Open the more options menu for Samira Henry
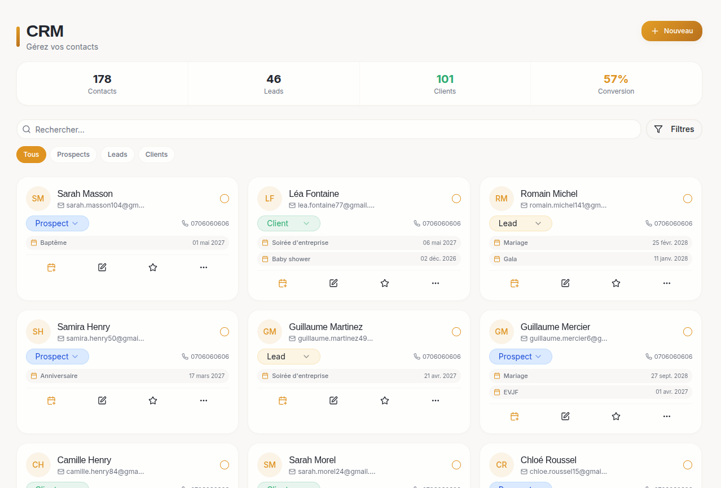The image size is (721, 488). click(204, 401)
